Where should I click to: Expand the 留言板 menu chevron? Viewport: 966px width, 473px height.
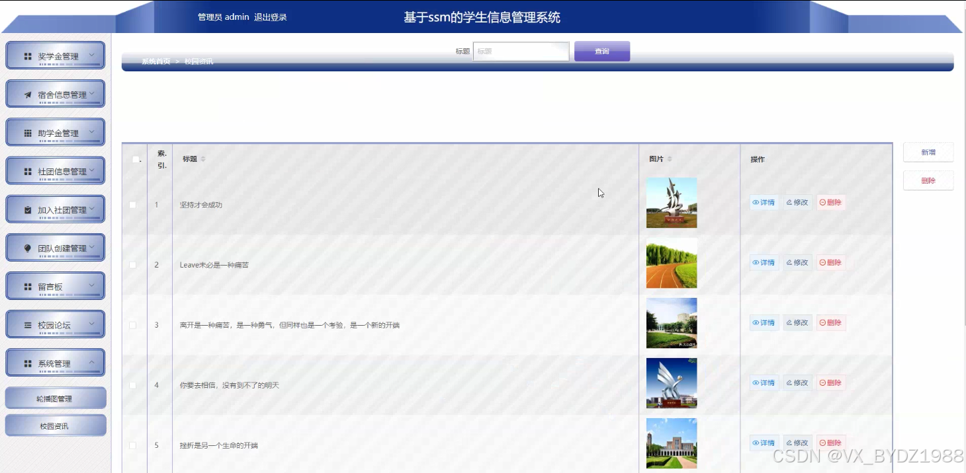tap(92, 285)
